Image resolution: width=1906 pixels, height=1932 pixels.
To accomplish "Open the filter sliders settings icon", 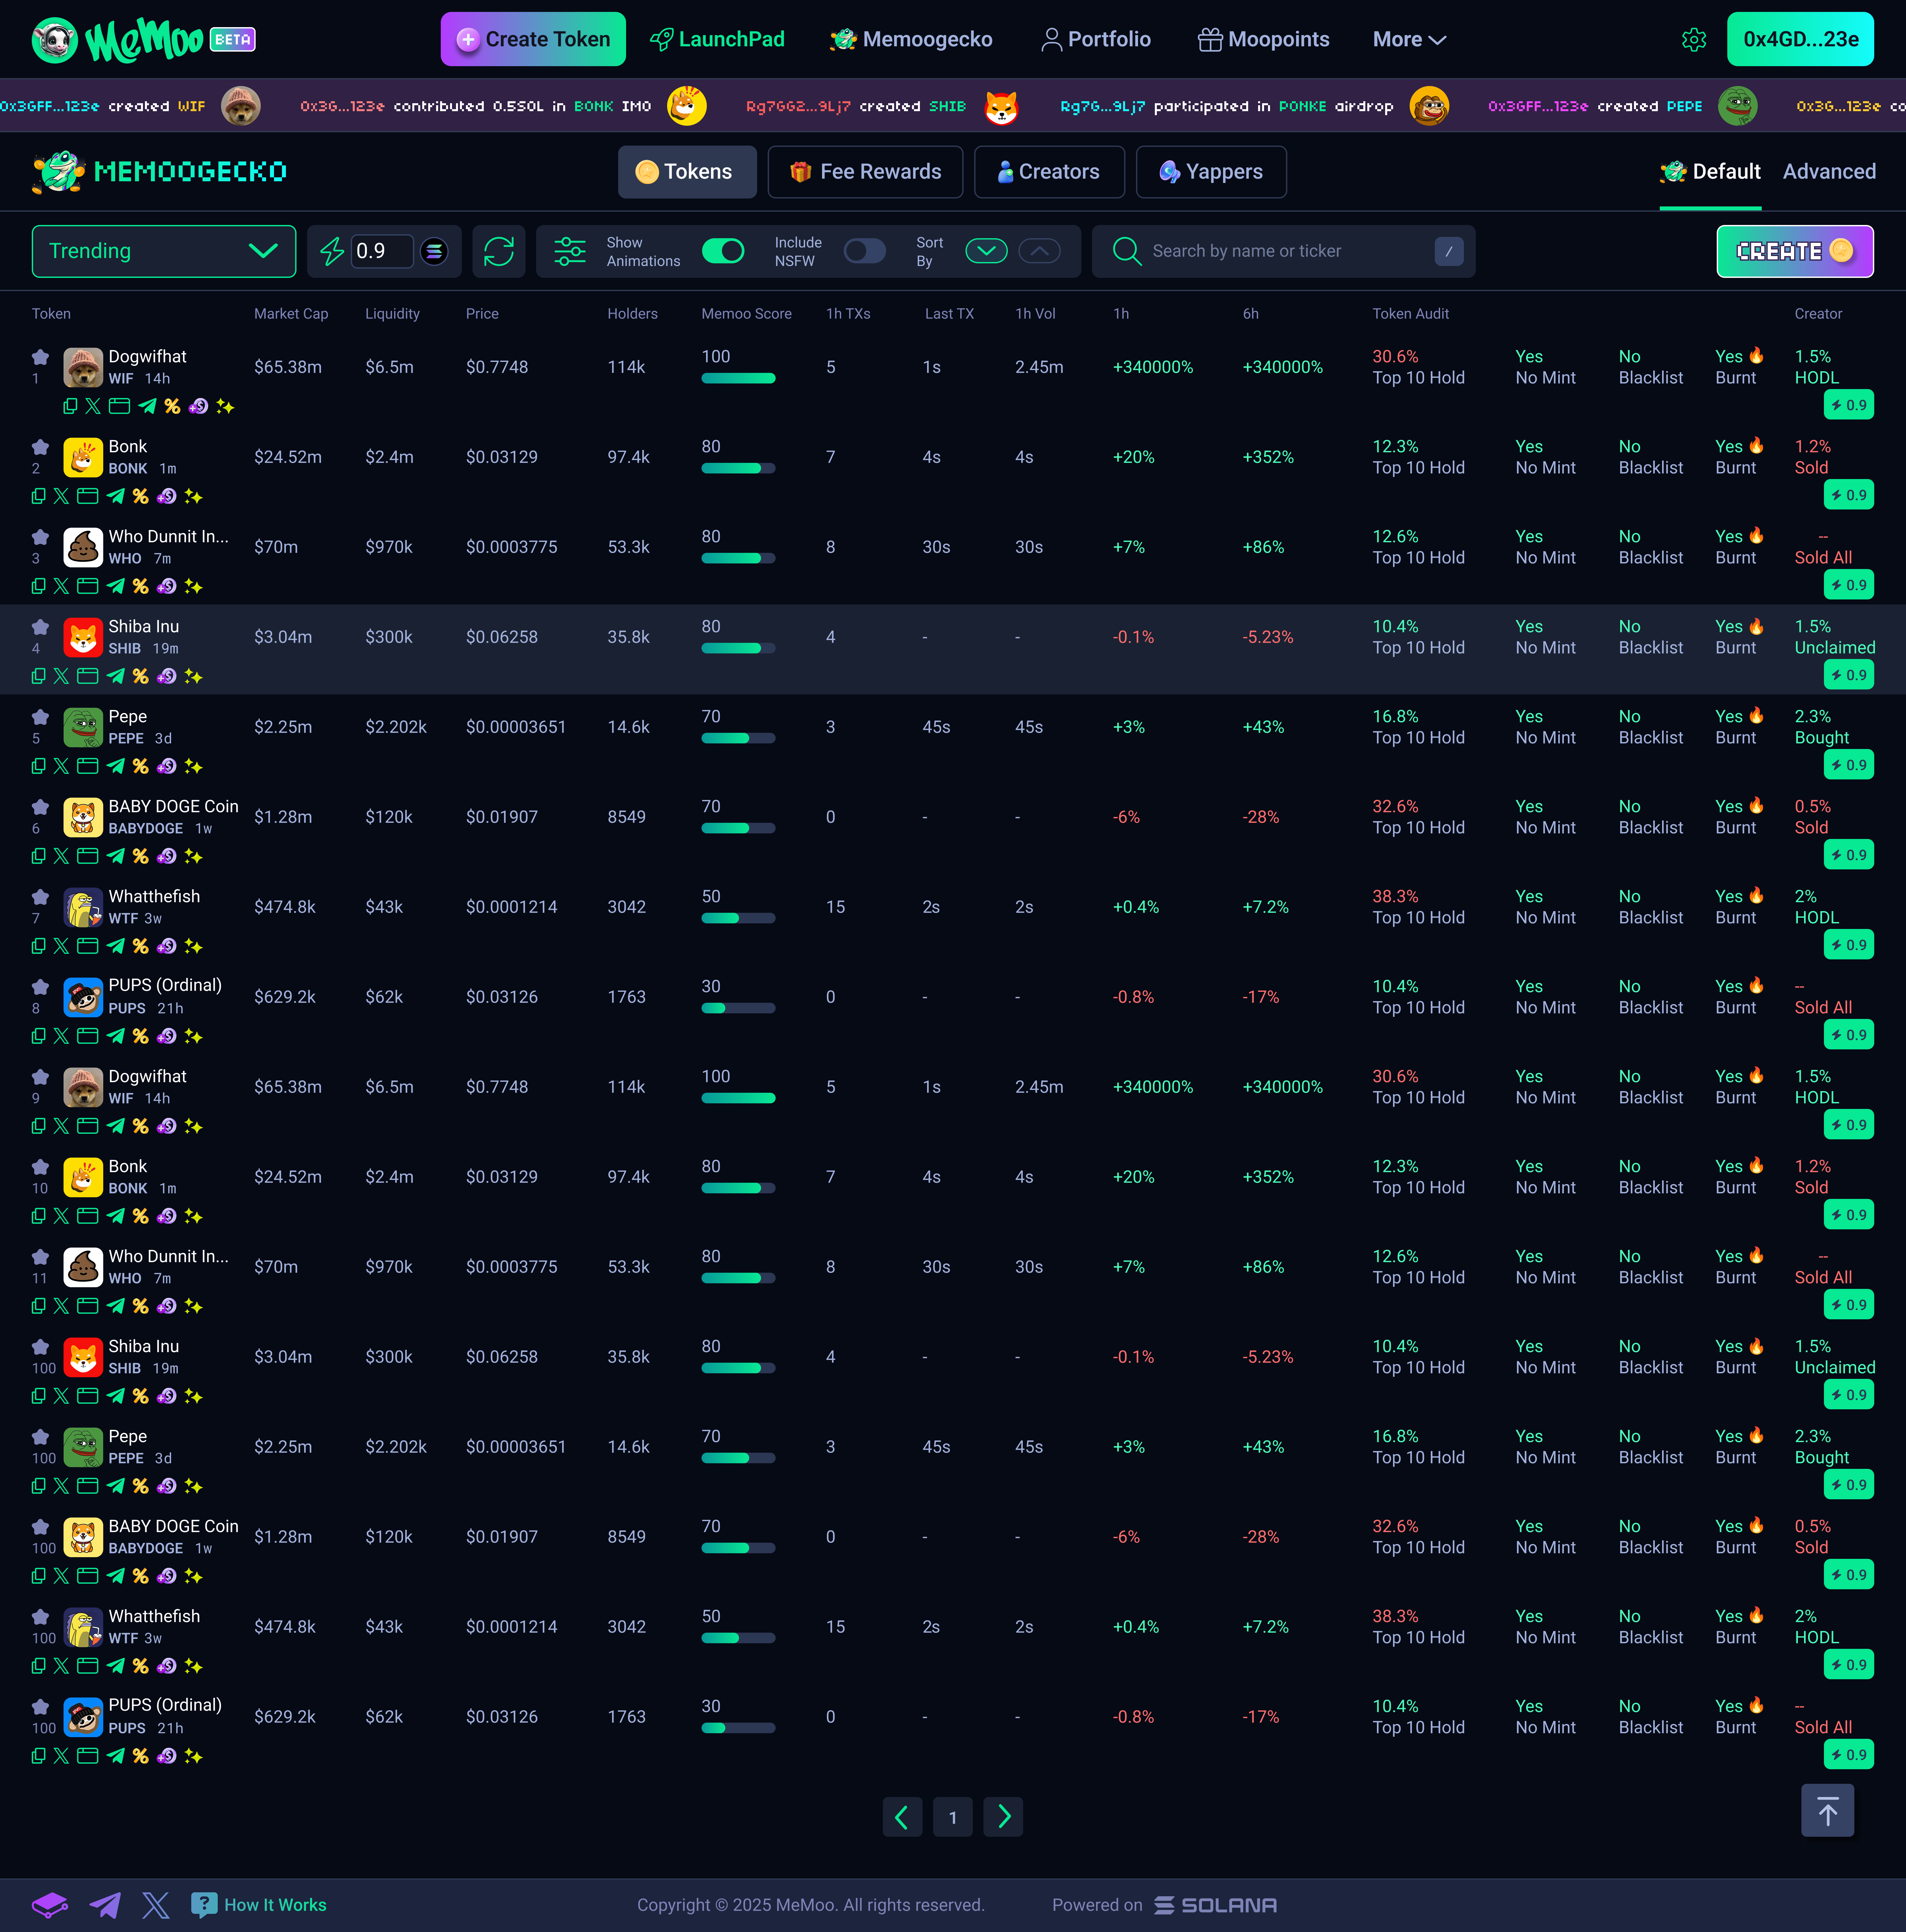I will (570, 251).
